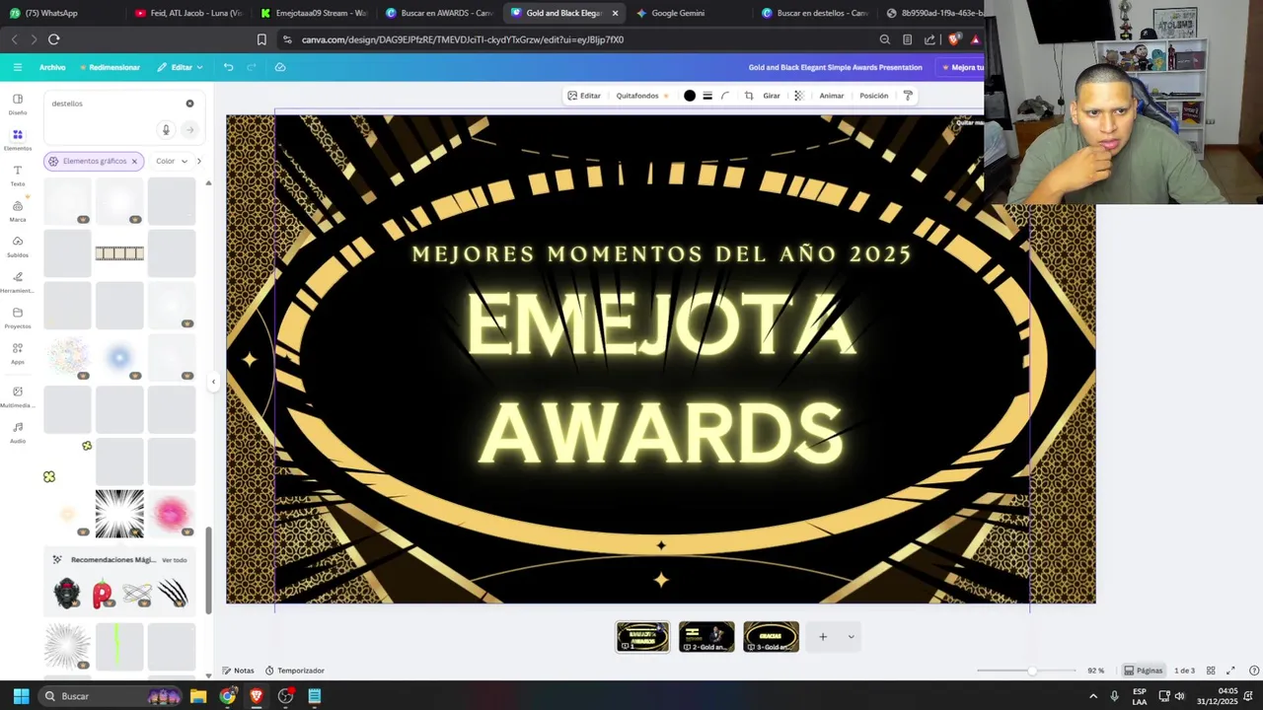This screenshot has height=710, width=1263.
Task: Show hidden system tray icons
Action: click(1092, 696)
